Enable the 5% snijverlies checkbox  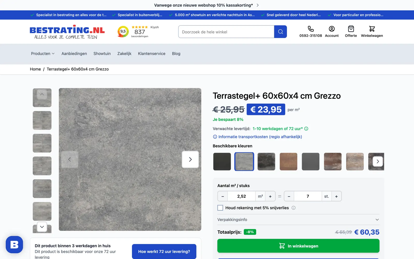pyautogui.click(x=220, y=208)
